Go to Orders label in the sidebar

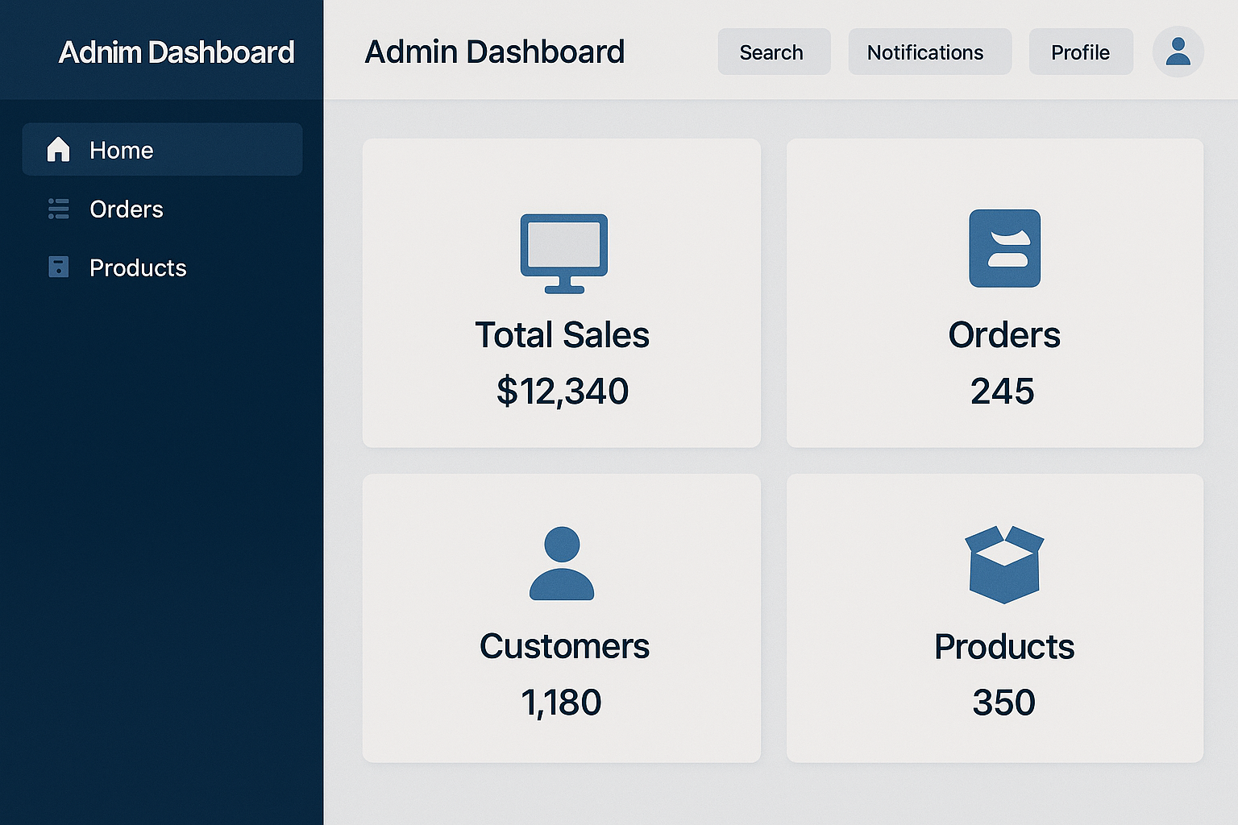[x=127, y=209]
